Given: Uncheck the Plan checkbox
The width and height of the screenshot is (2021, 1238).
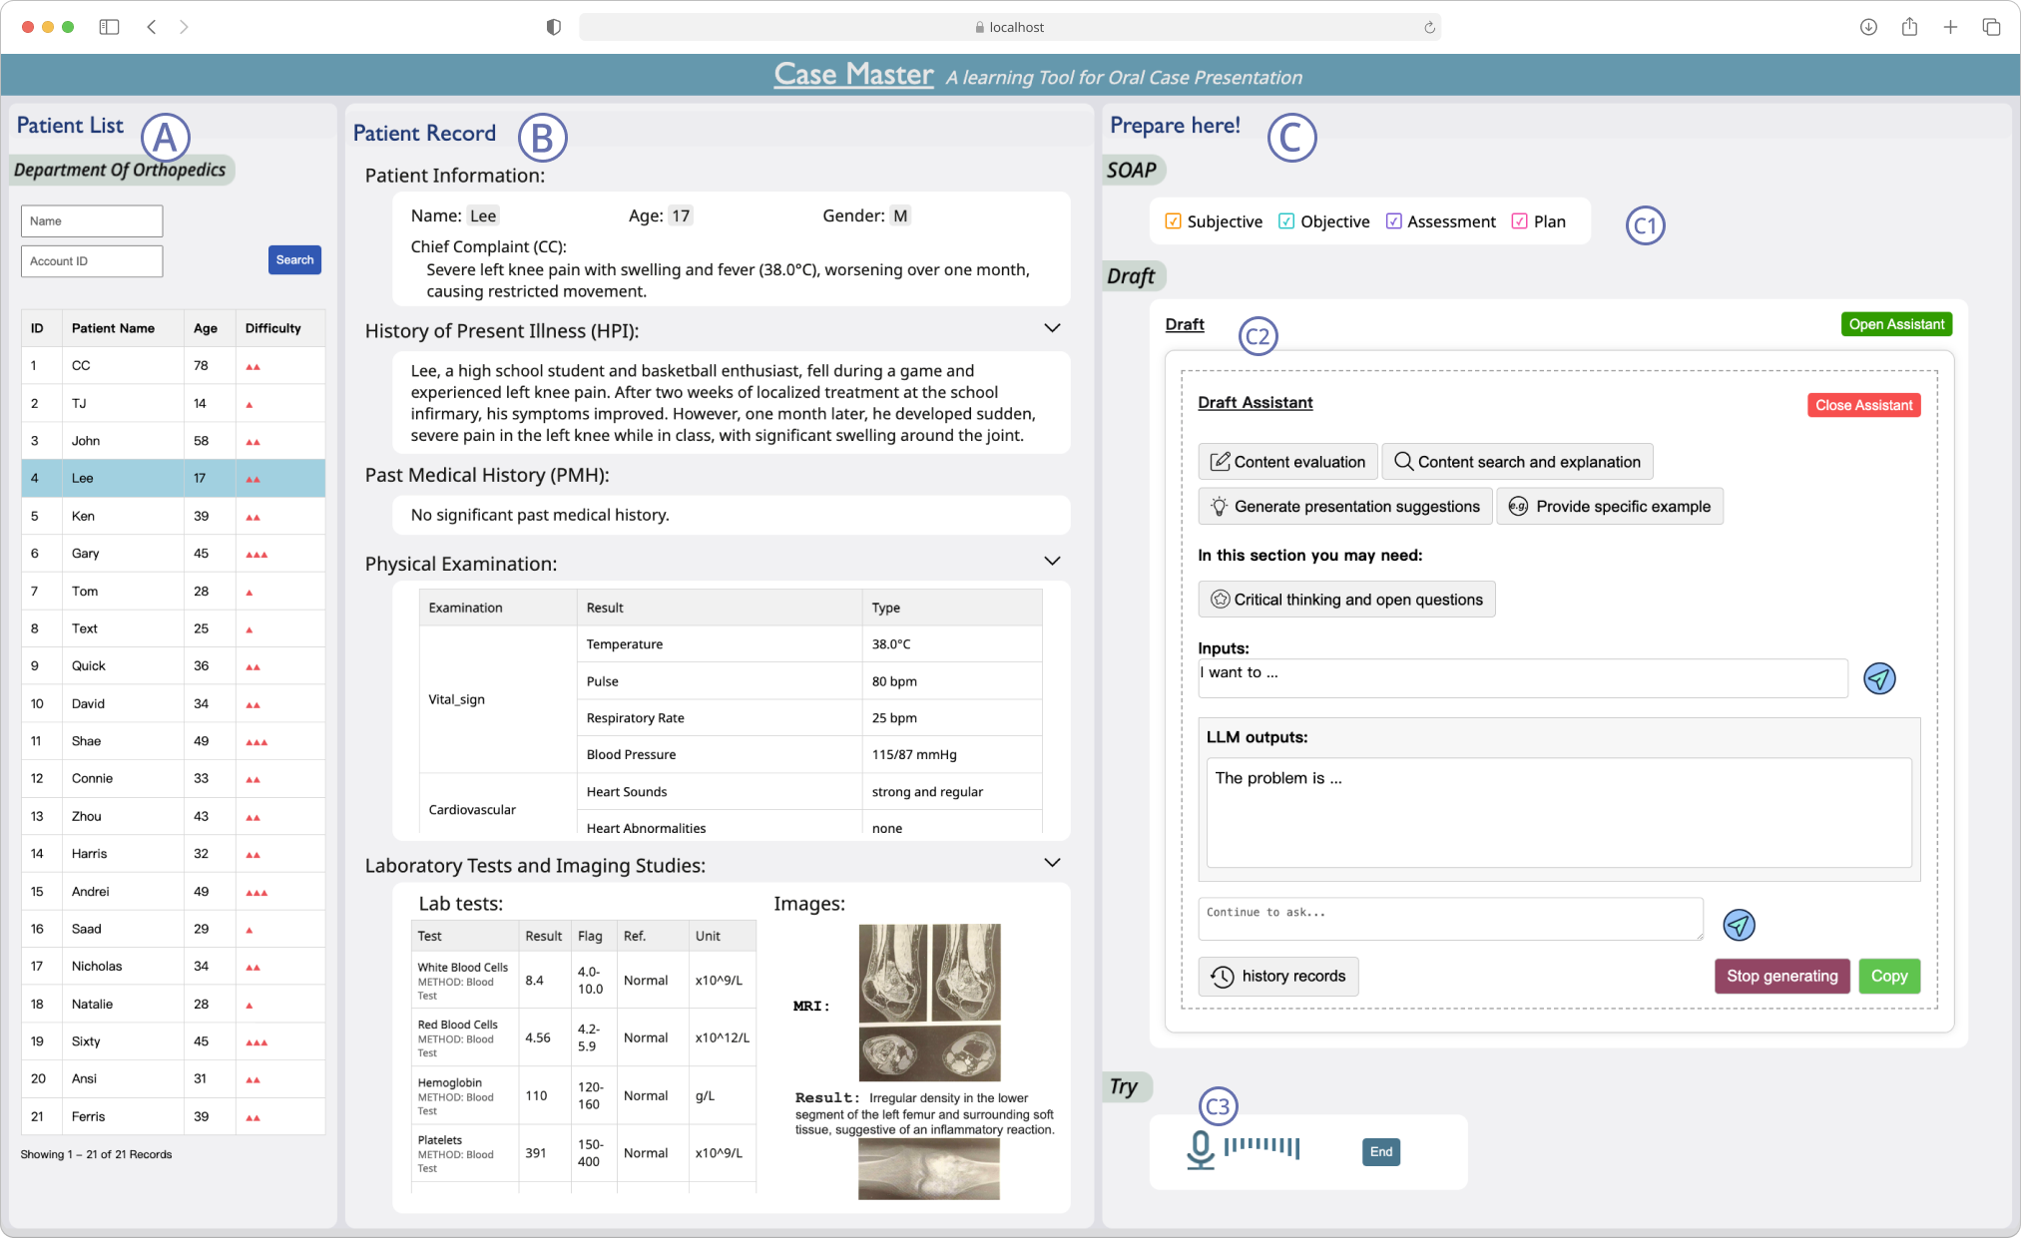Looking at the screenshot, I should (1520, 221).
